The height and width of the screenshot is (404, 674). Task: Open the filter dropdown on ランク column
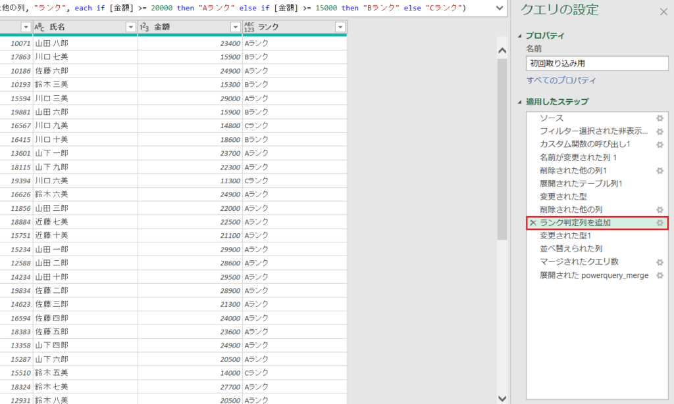coord(340,26)
